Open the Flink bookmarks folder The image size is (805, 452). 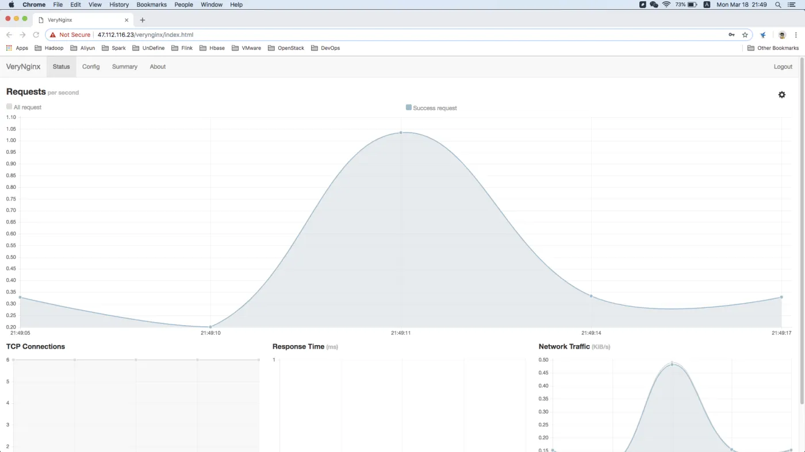click(182, 48)
